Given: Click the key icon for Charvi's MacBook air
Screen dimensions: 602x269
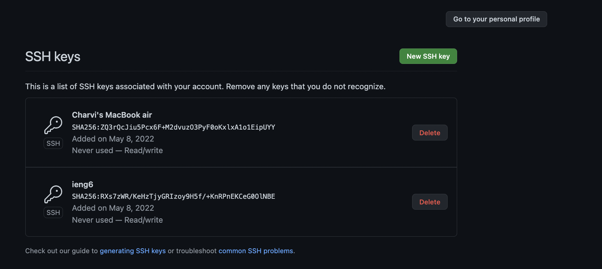Looking at the screenshot, I should click(x=53, y=125).
